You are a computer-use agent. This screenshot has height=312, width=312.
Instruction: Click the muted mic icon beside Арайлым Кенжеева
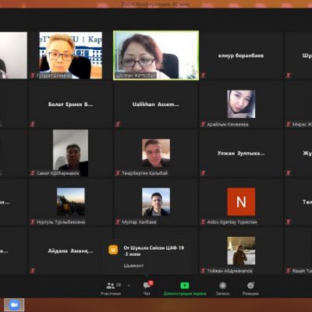point(204,124)
